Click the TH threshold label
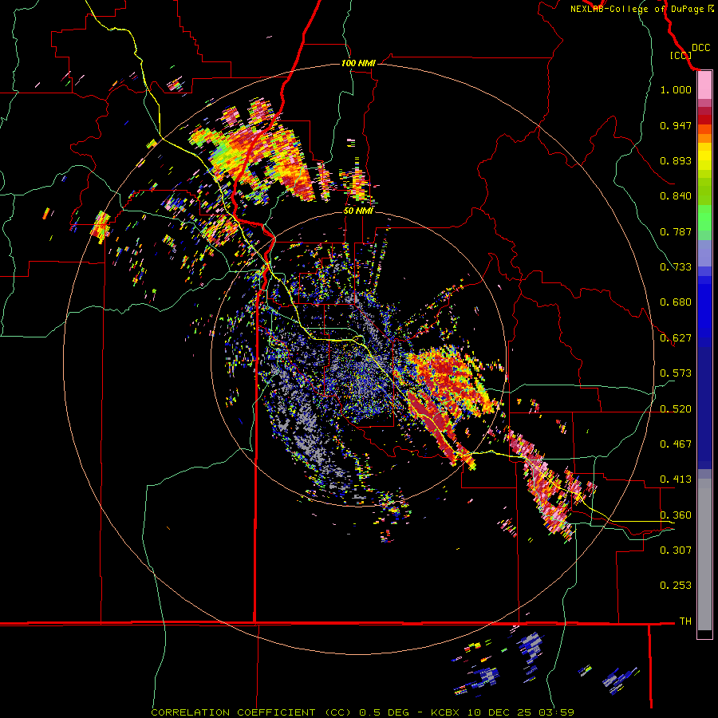 coord(685,621)
